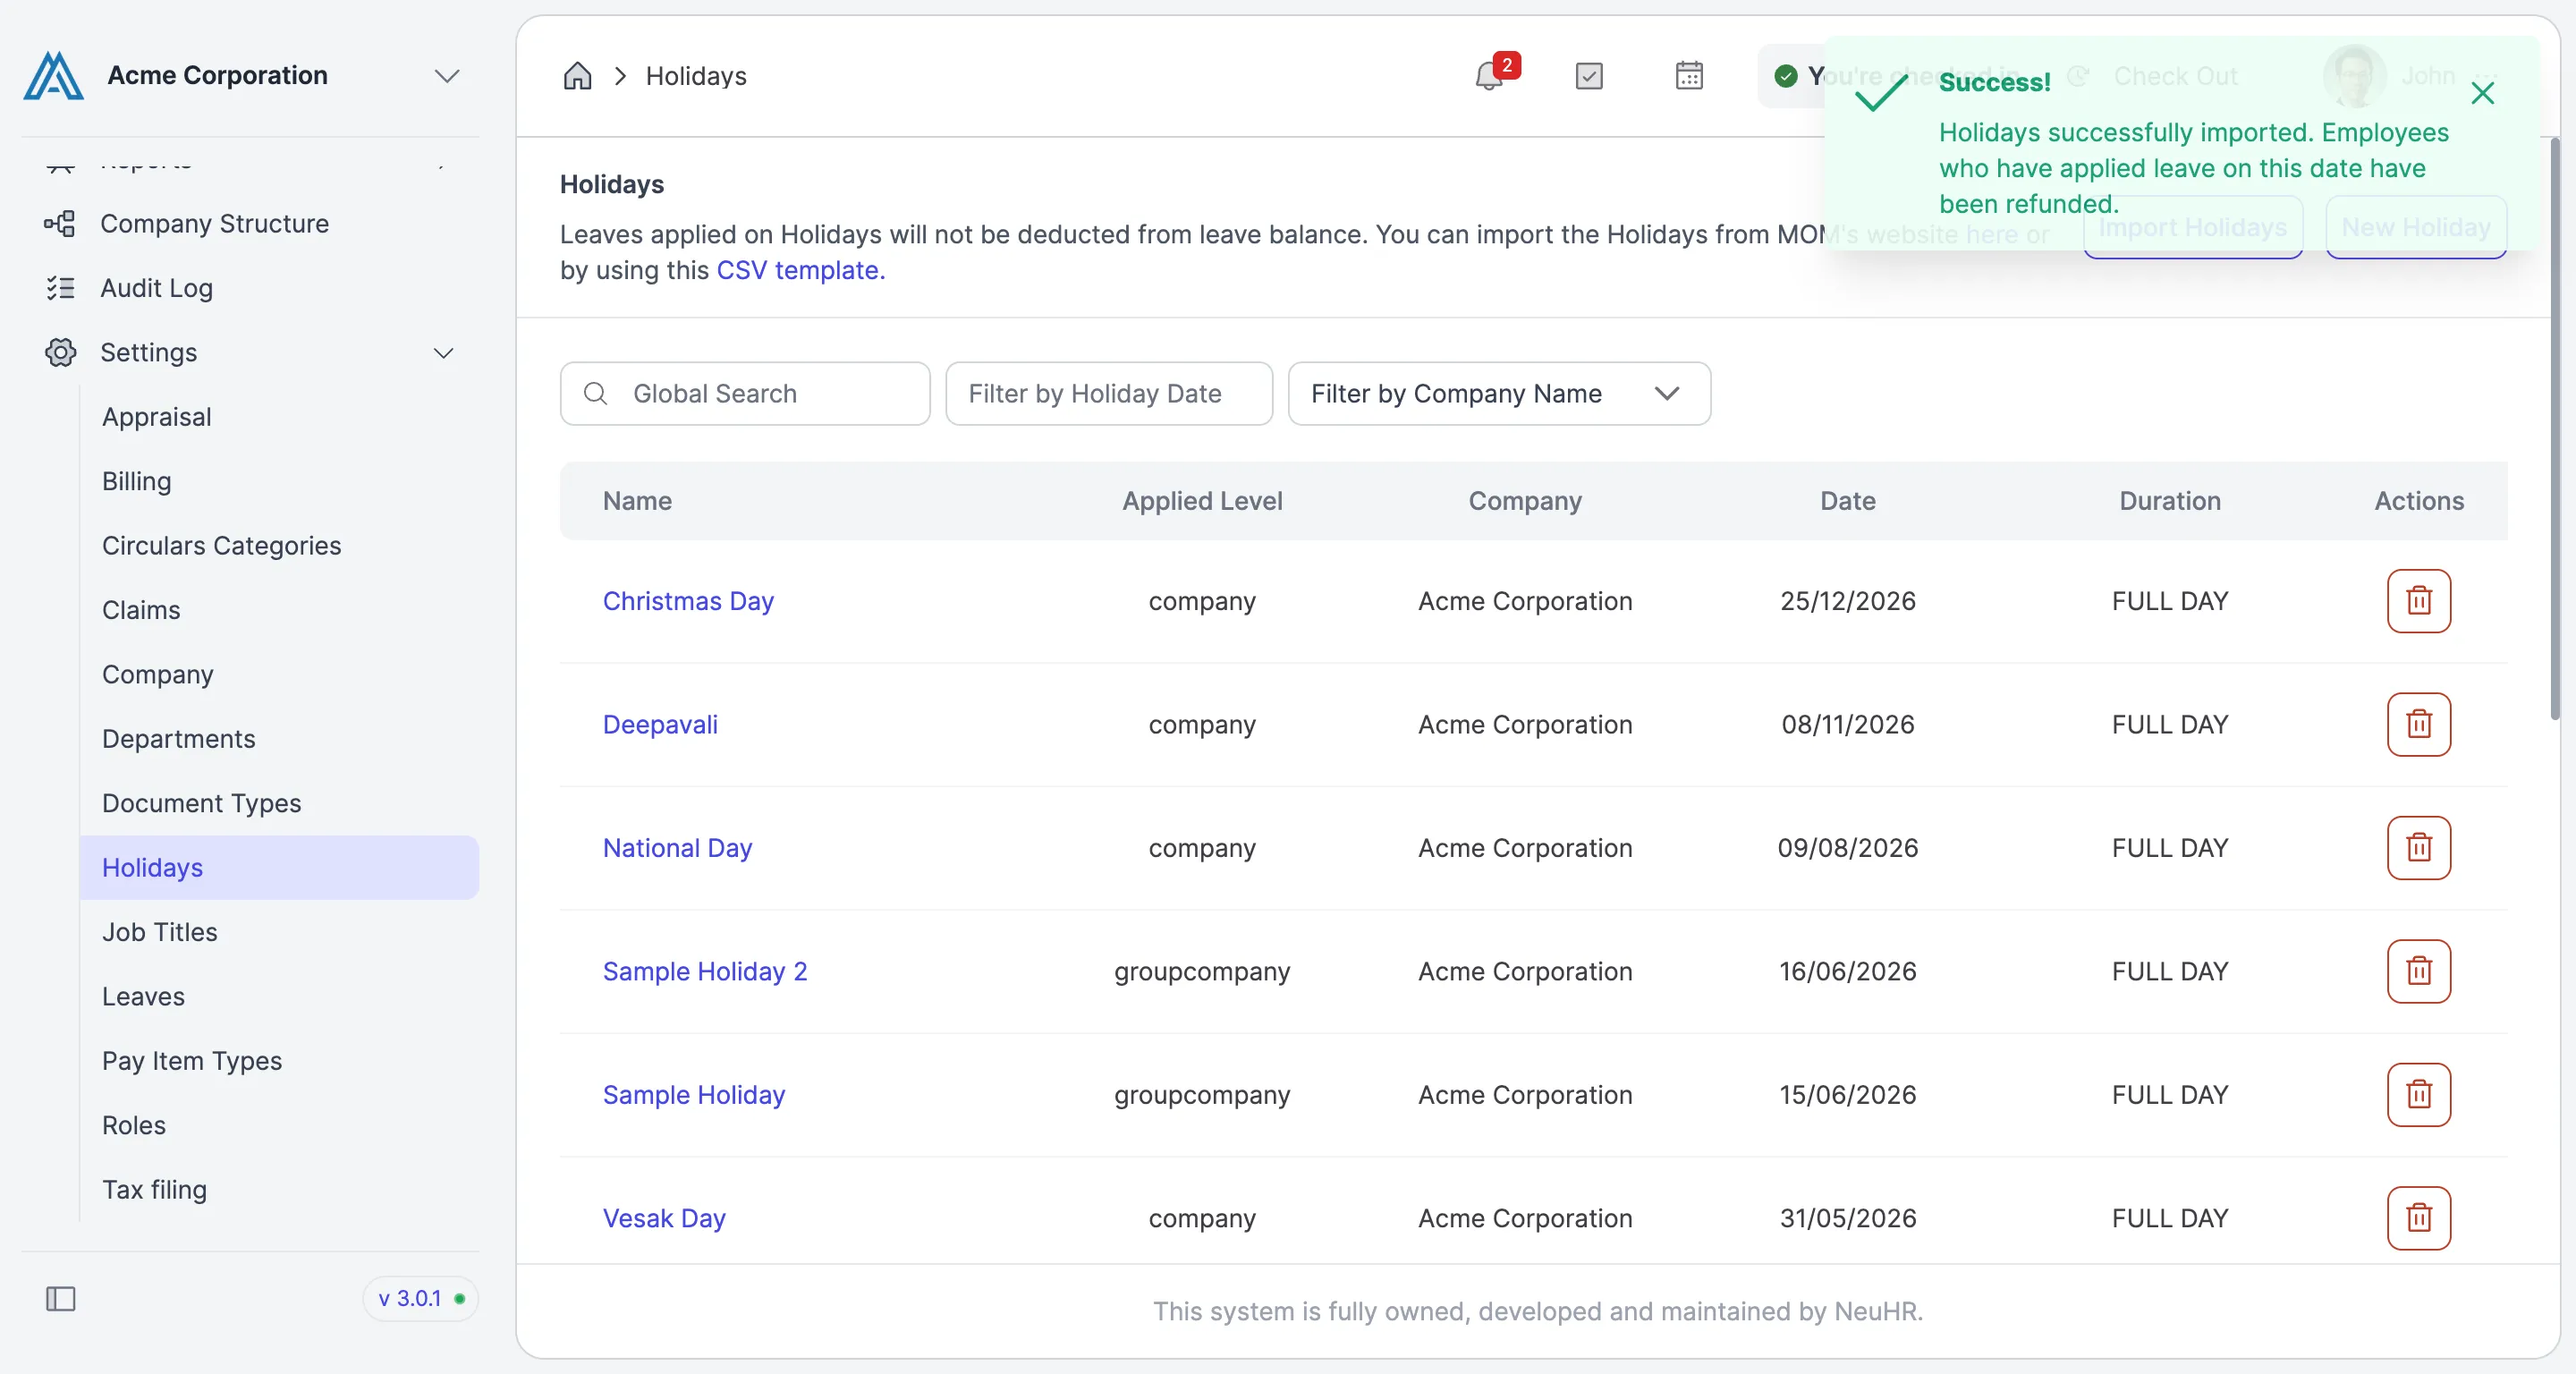
Task: Open the Christmas Day holiday
Action: tap(688, 601)
